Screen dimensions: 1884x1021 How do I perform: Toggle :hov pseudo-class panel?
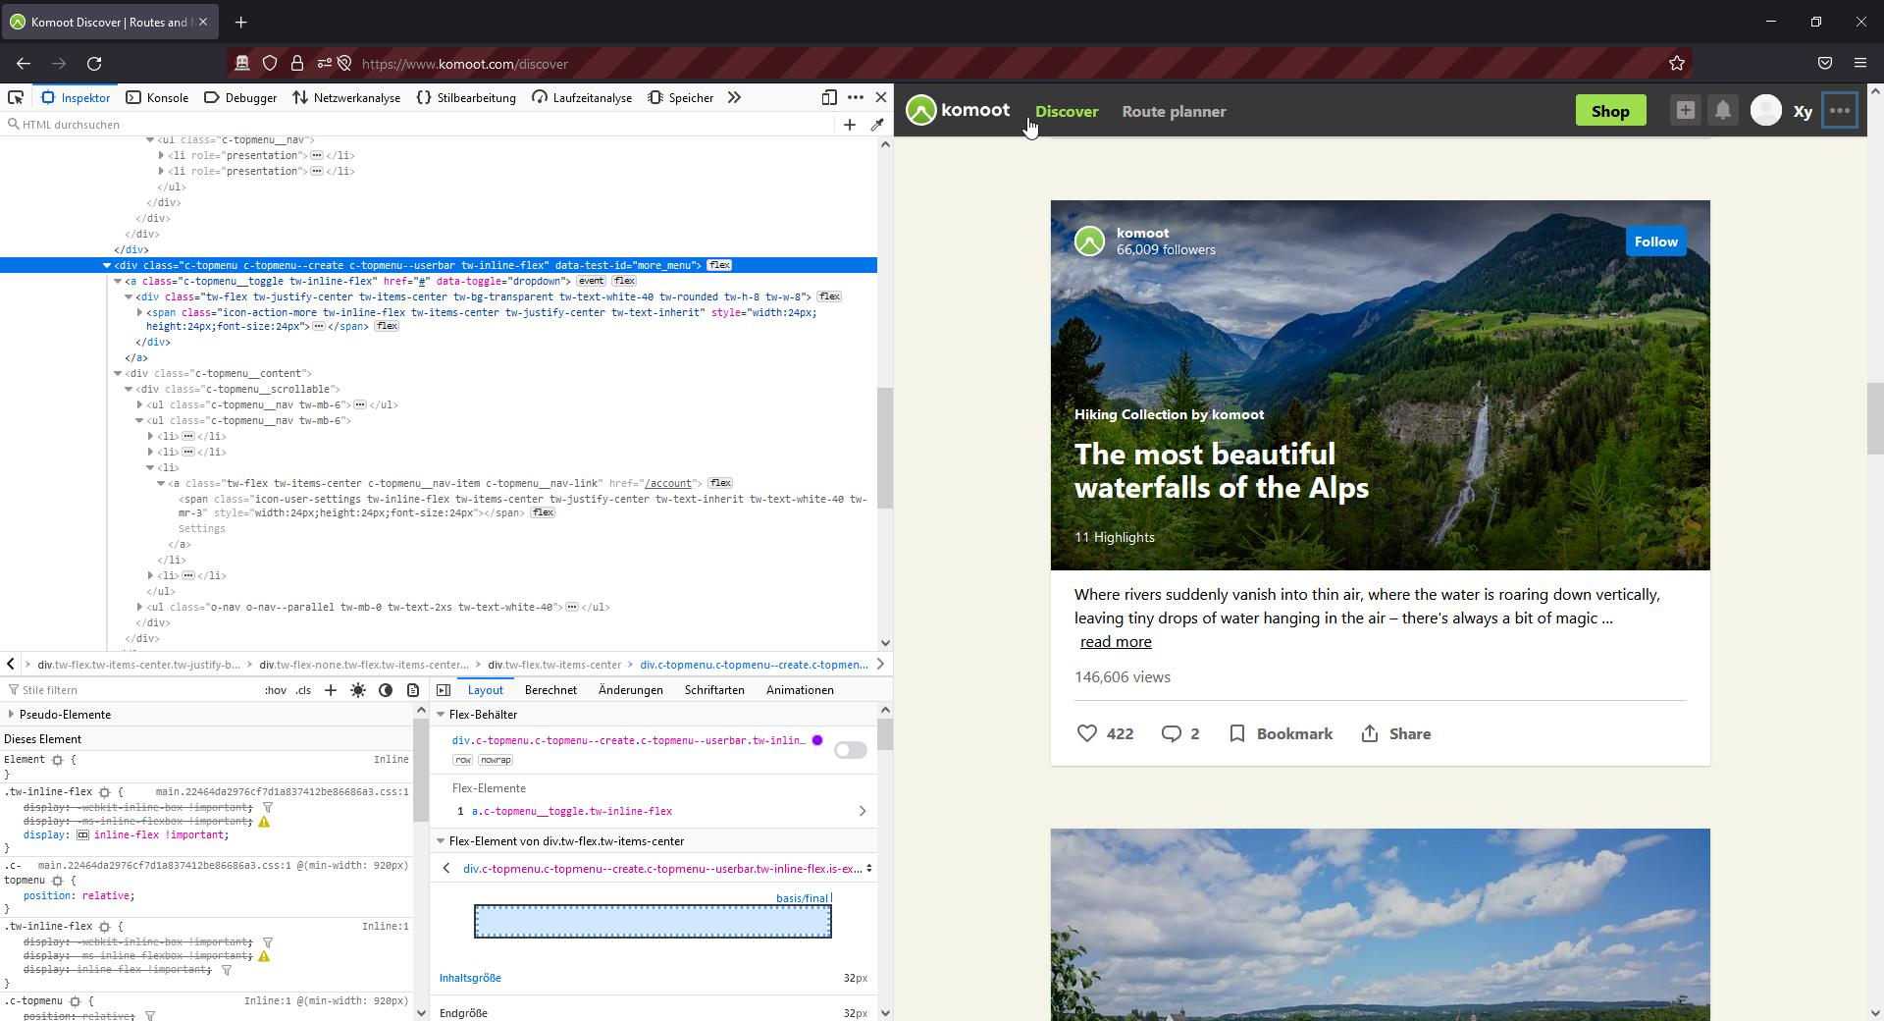pyautogui.click(x=276, y=690)
